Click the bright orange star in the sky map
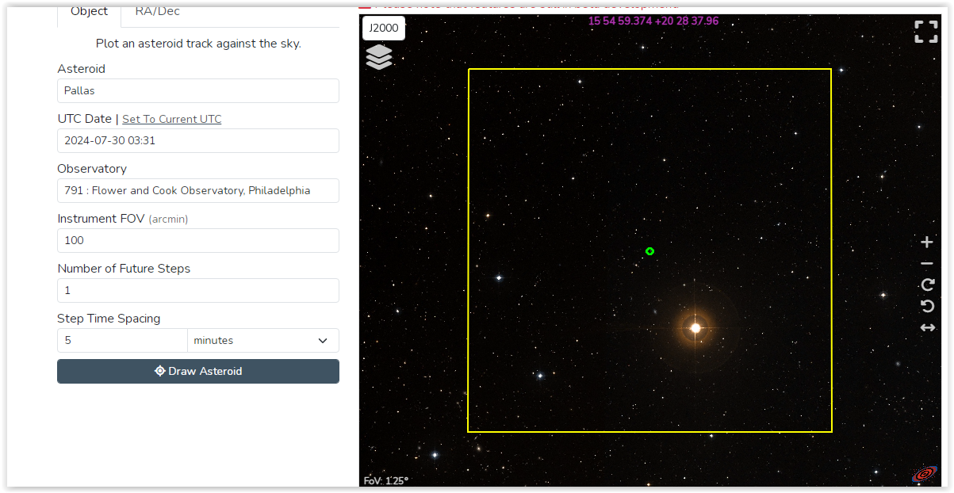 pyautogui.click(x=695, y=327)
